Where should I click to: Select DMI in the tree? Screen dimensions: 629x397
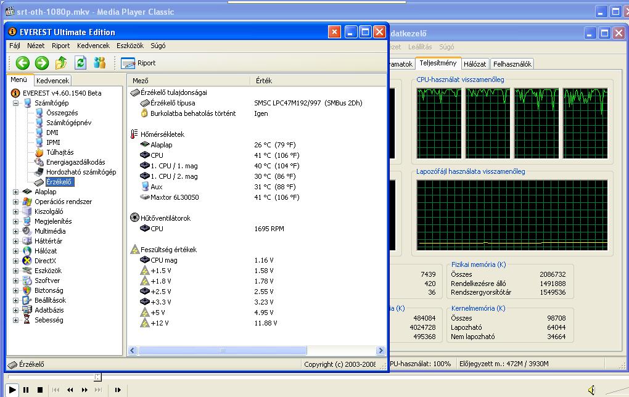tap(52, 133)
